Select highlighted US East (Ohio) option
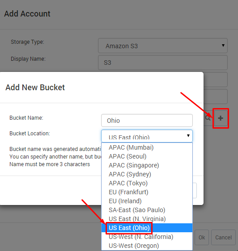The image size is (238, 251). 147,228
